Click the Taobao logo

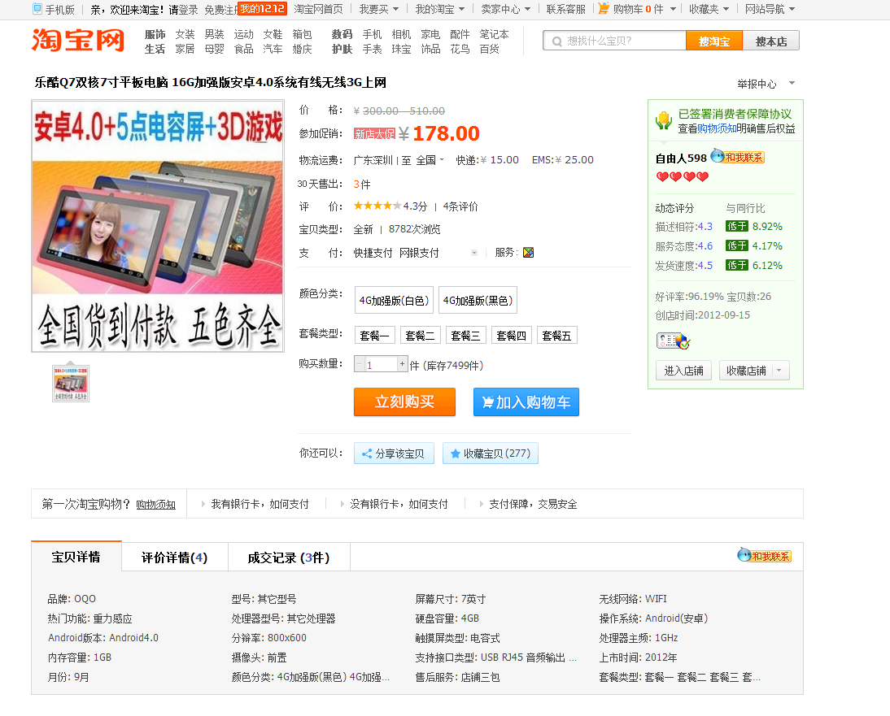(78, 41)
